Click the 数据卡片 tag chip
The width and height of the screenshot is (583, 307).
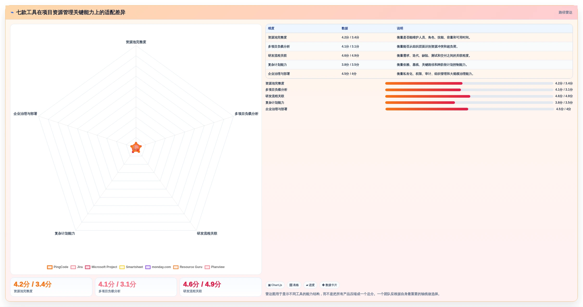click(x=329, y=285)
